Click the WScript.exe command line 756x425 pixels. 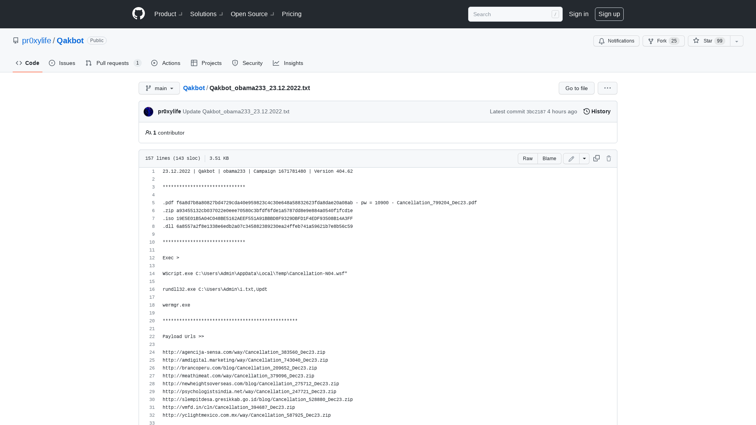point(255,274)
